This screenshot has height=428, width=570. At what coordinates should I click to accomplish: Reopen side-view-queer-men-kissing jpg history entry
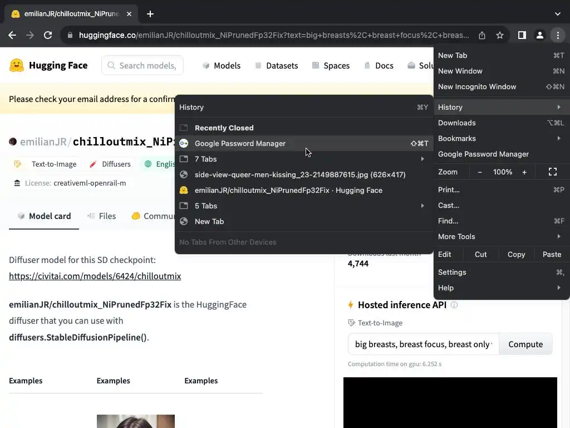(304, 174)
